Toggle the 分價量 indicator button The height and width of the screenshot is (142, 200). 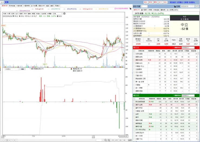tap(49, 13)
